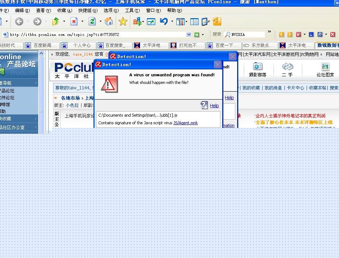Click Help link in the rear Detection dialog
Screen dimensions: 339x258
[229, 98]
